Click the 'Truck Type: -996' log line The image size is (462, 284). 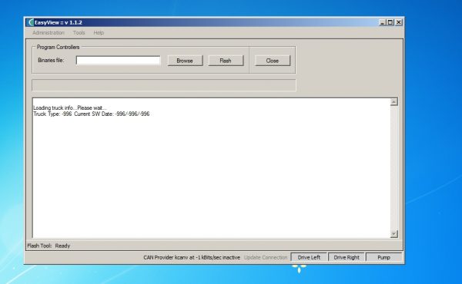point(92,114)
